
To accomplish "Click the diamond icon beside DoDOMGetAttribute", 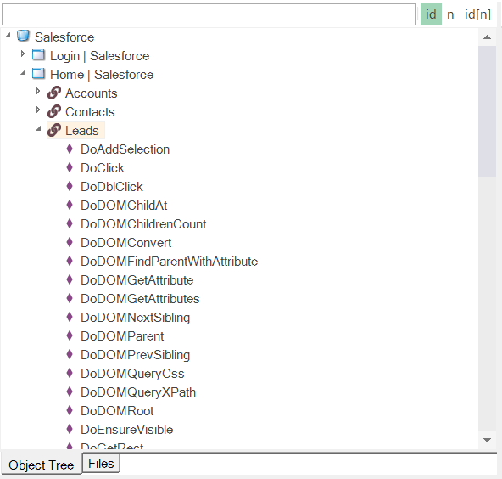I will [70, 279].
